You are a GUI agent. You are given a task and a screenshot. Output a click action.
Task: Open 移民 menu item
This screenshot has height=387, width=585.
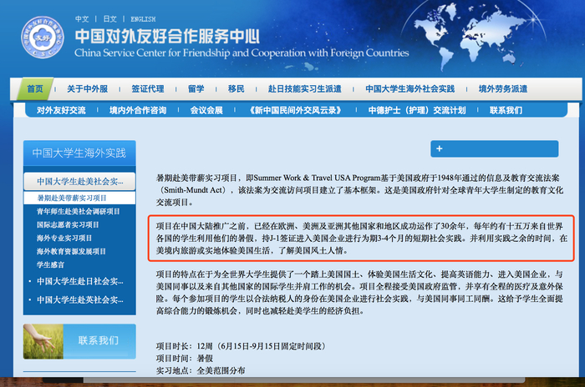(237, 88)
